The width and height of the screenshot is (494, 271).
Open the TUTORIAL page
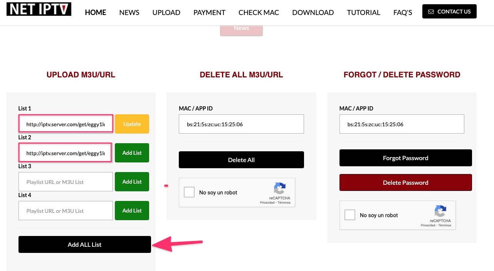coord(363,12)
